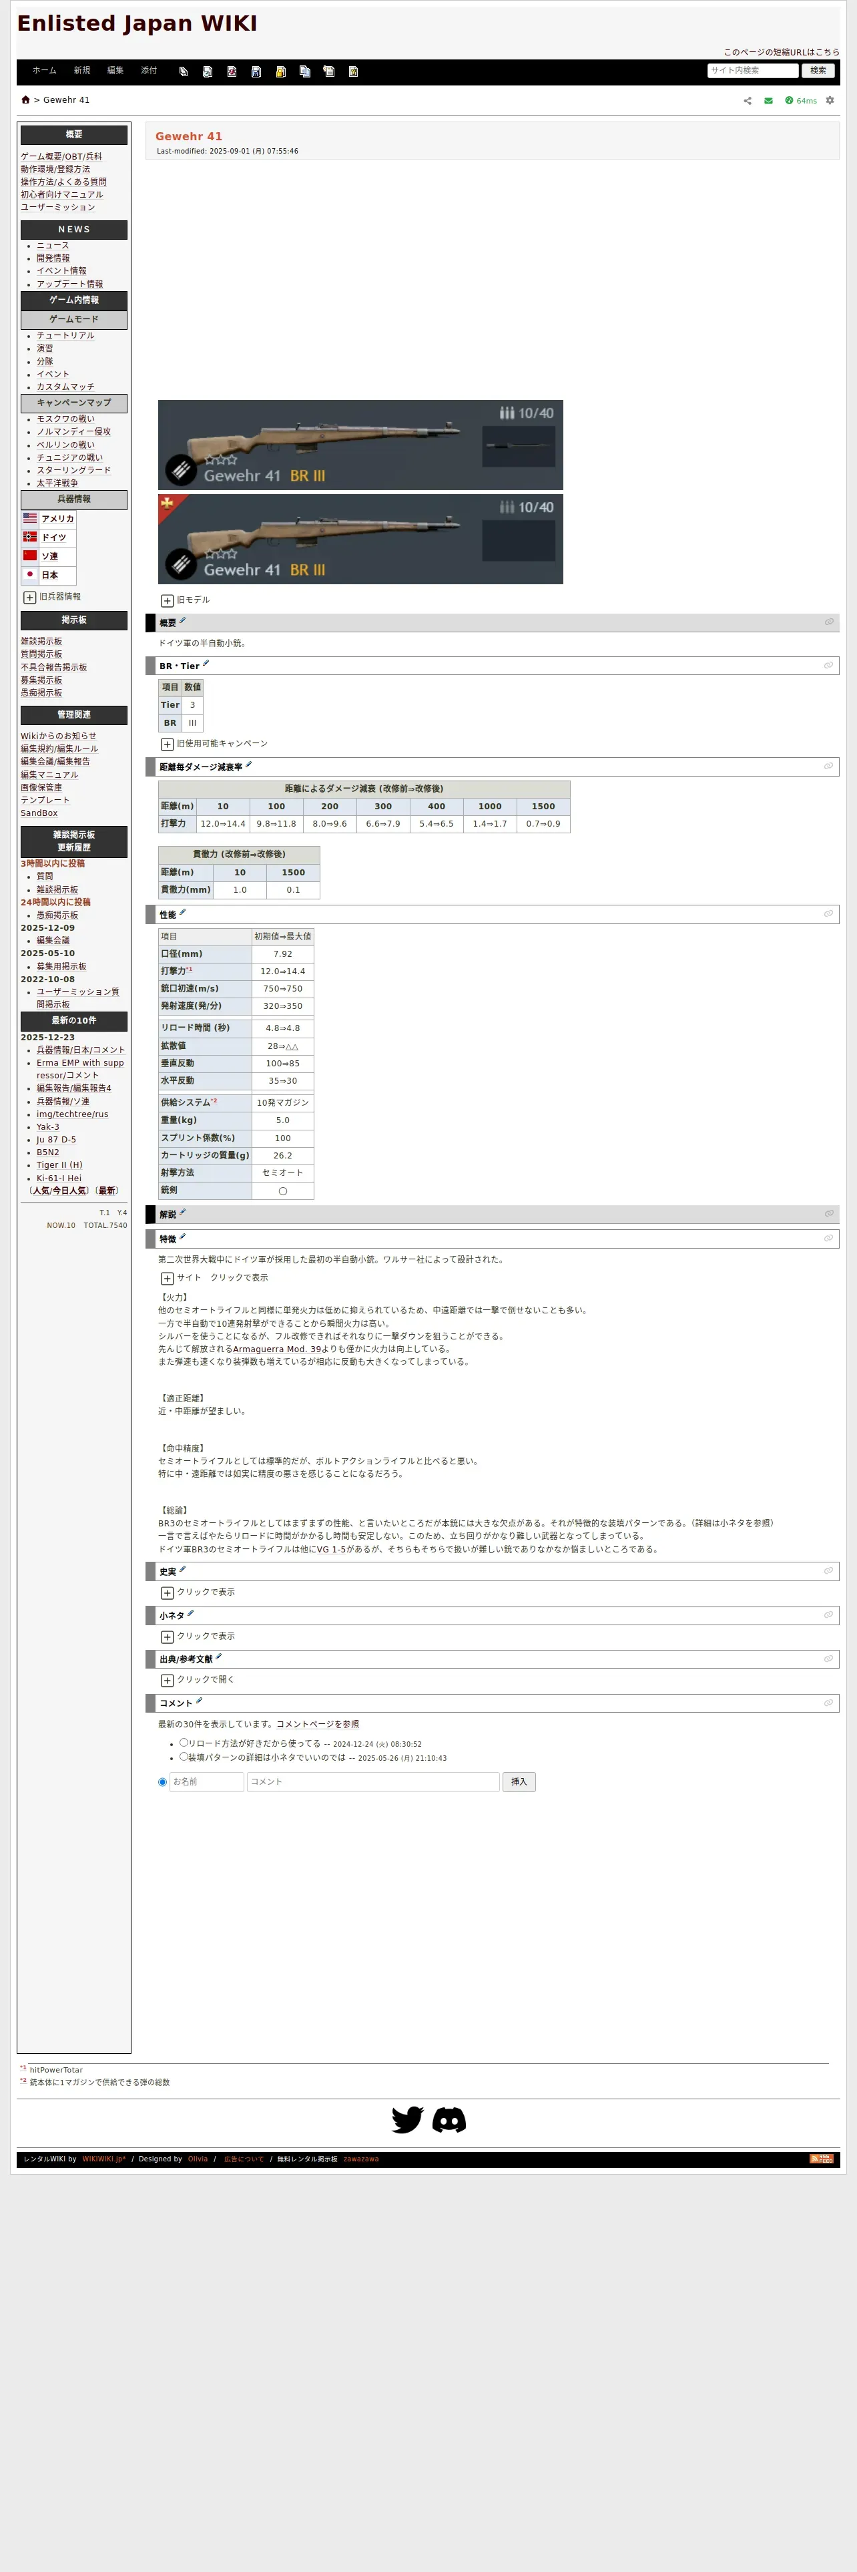Click the first Gewehr 41 BR III weapon image
857x2572 pixels.
point(360,445)
